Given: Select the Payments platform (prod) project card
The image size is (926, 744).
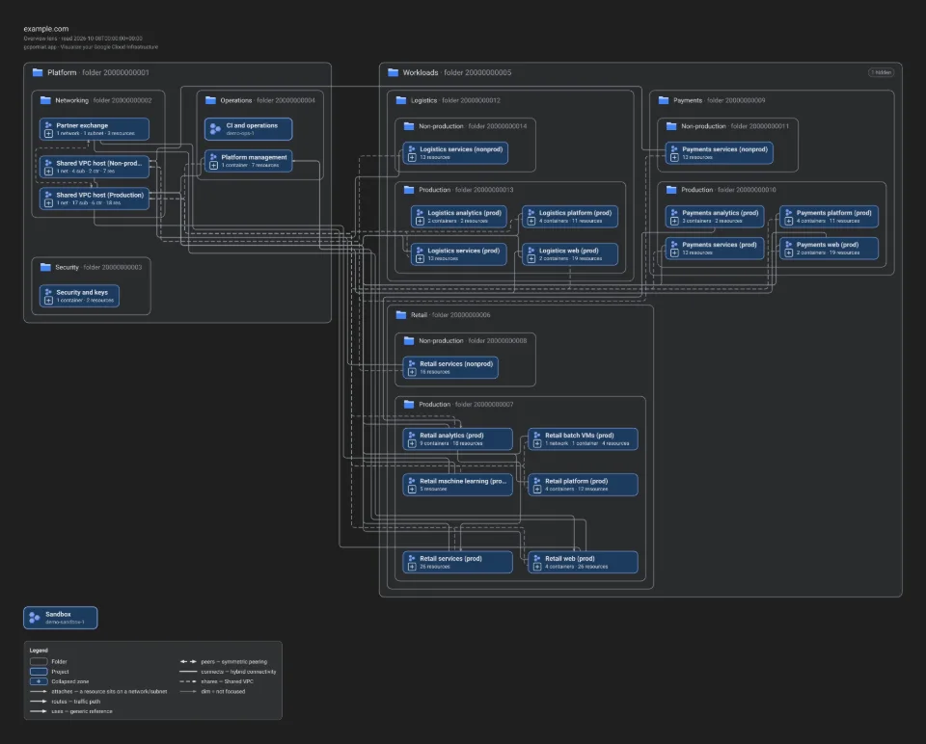Looking at the screenshot, I should click(x=830, y=217).
